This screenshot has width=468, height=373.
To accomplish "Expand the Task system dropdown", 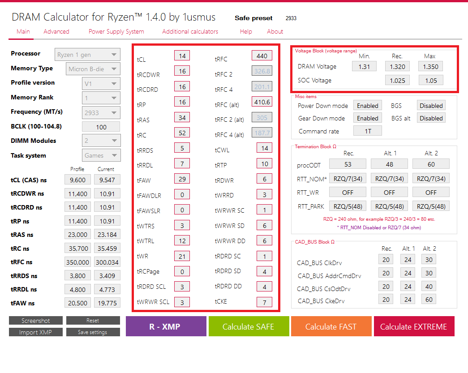I will (x=101, y=155).
